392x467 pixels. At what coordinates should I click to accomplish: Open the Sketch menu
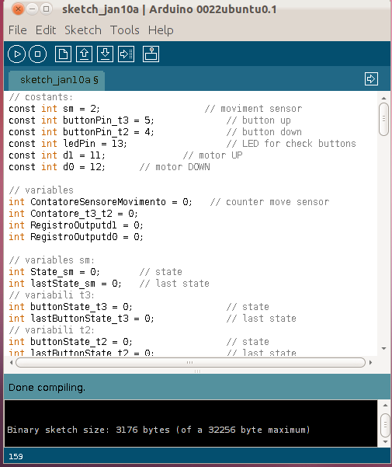83,30
